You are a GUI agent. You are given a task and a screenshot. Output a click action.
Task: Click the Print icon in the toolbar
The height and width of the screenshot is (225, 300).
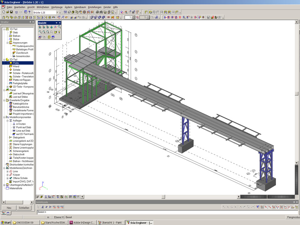tap(97, 12)
